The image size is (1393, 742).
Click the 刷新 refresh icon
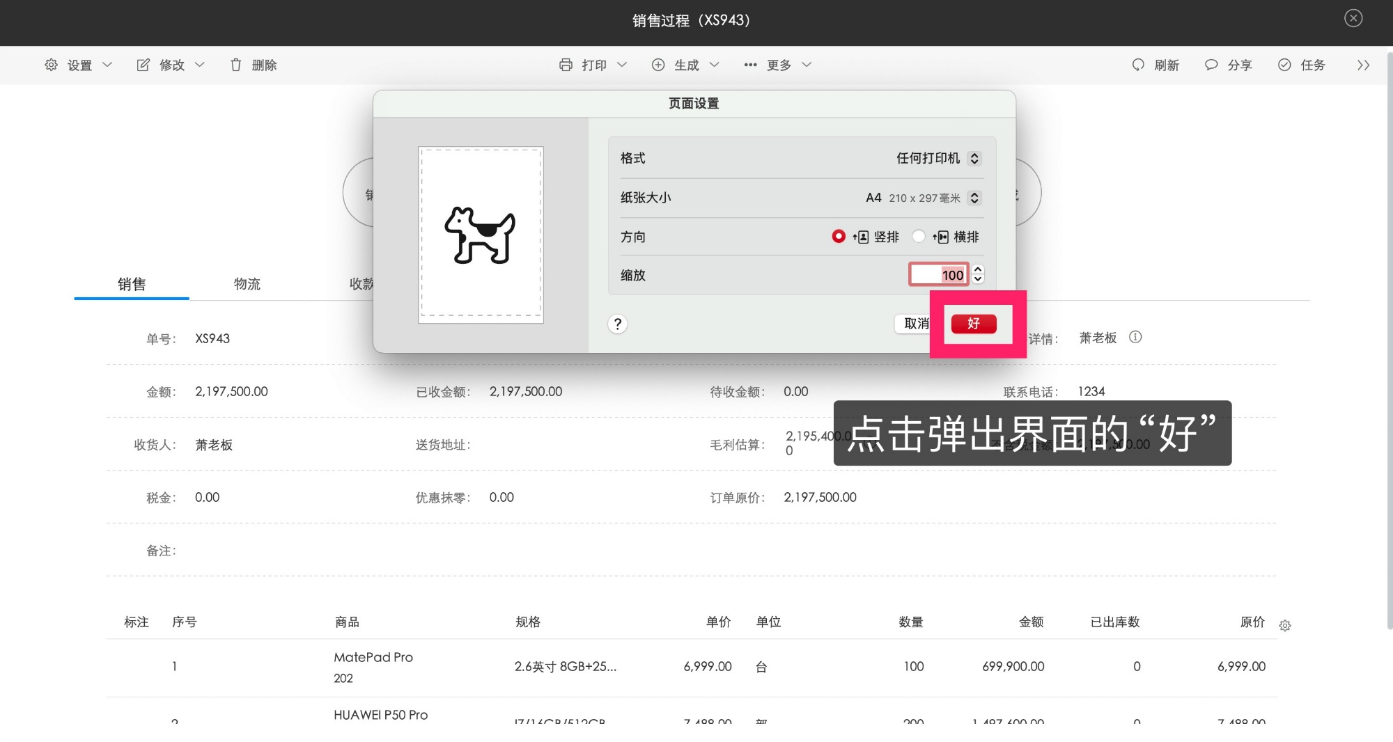click(x=1138, y=65)
